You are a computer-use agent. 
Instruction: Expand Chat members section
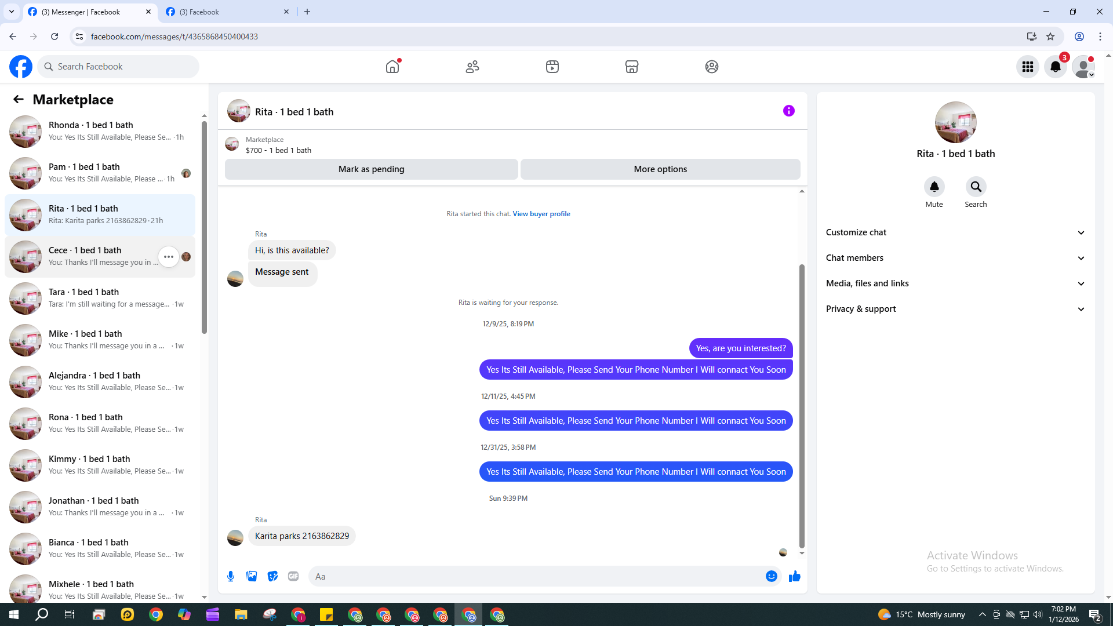[955, 258]
